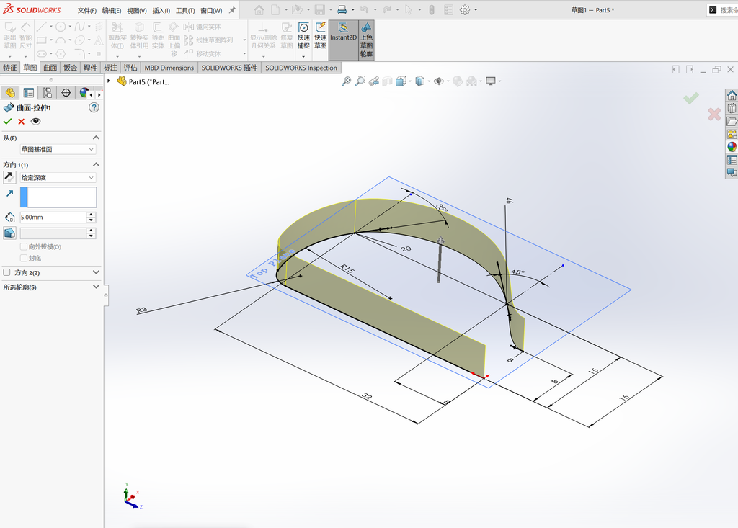Open View Palette in task pane
The height and width of the screenshot is (528, 738).
tap(732, 134)
